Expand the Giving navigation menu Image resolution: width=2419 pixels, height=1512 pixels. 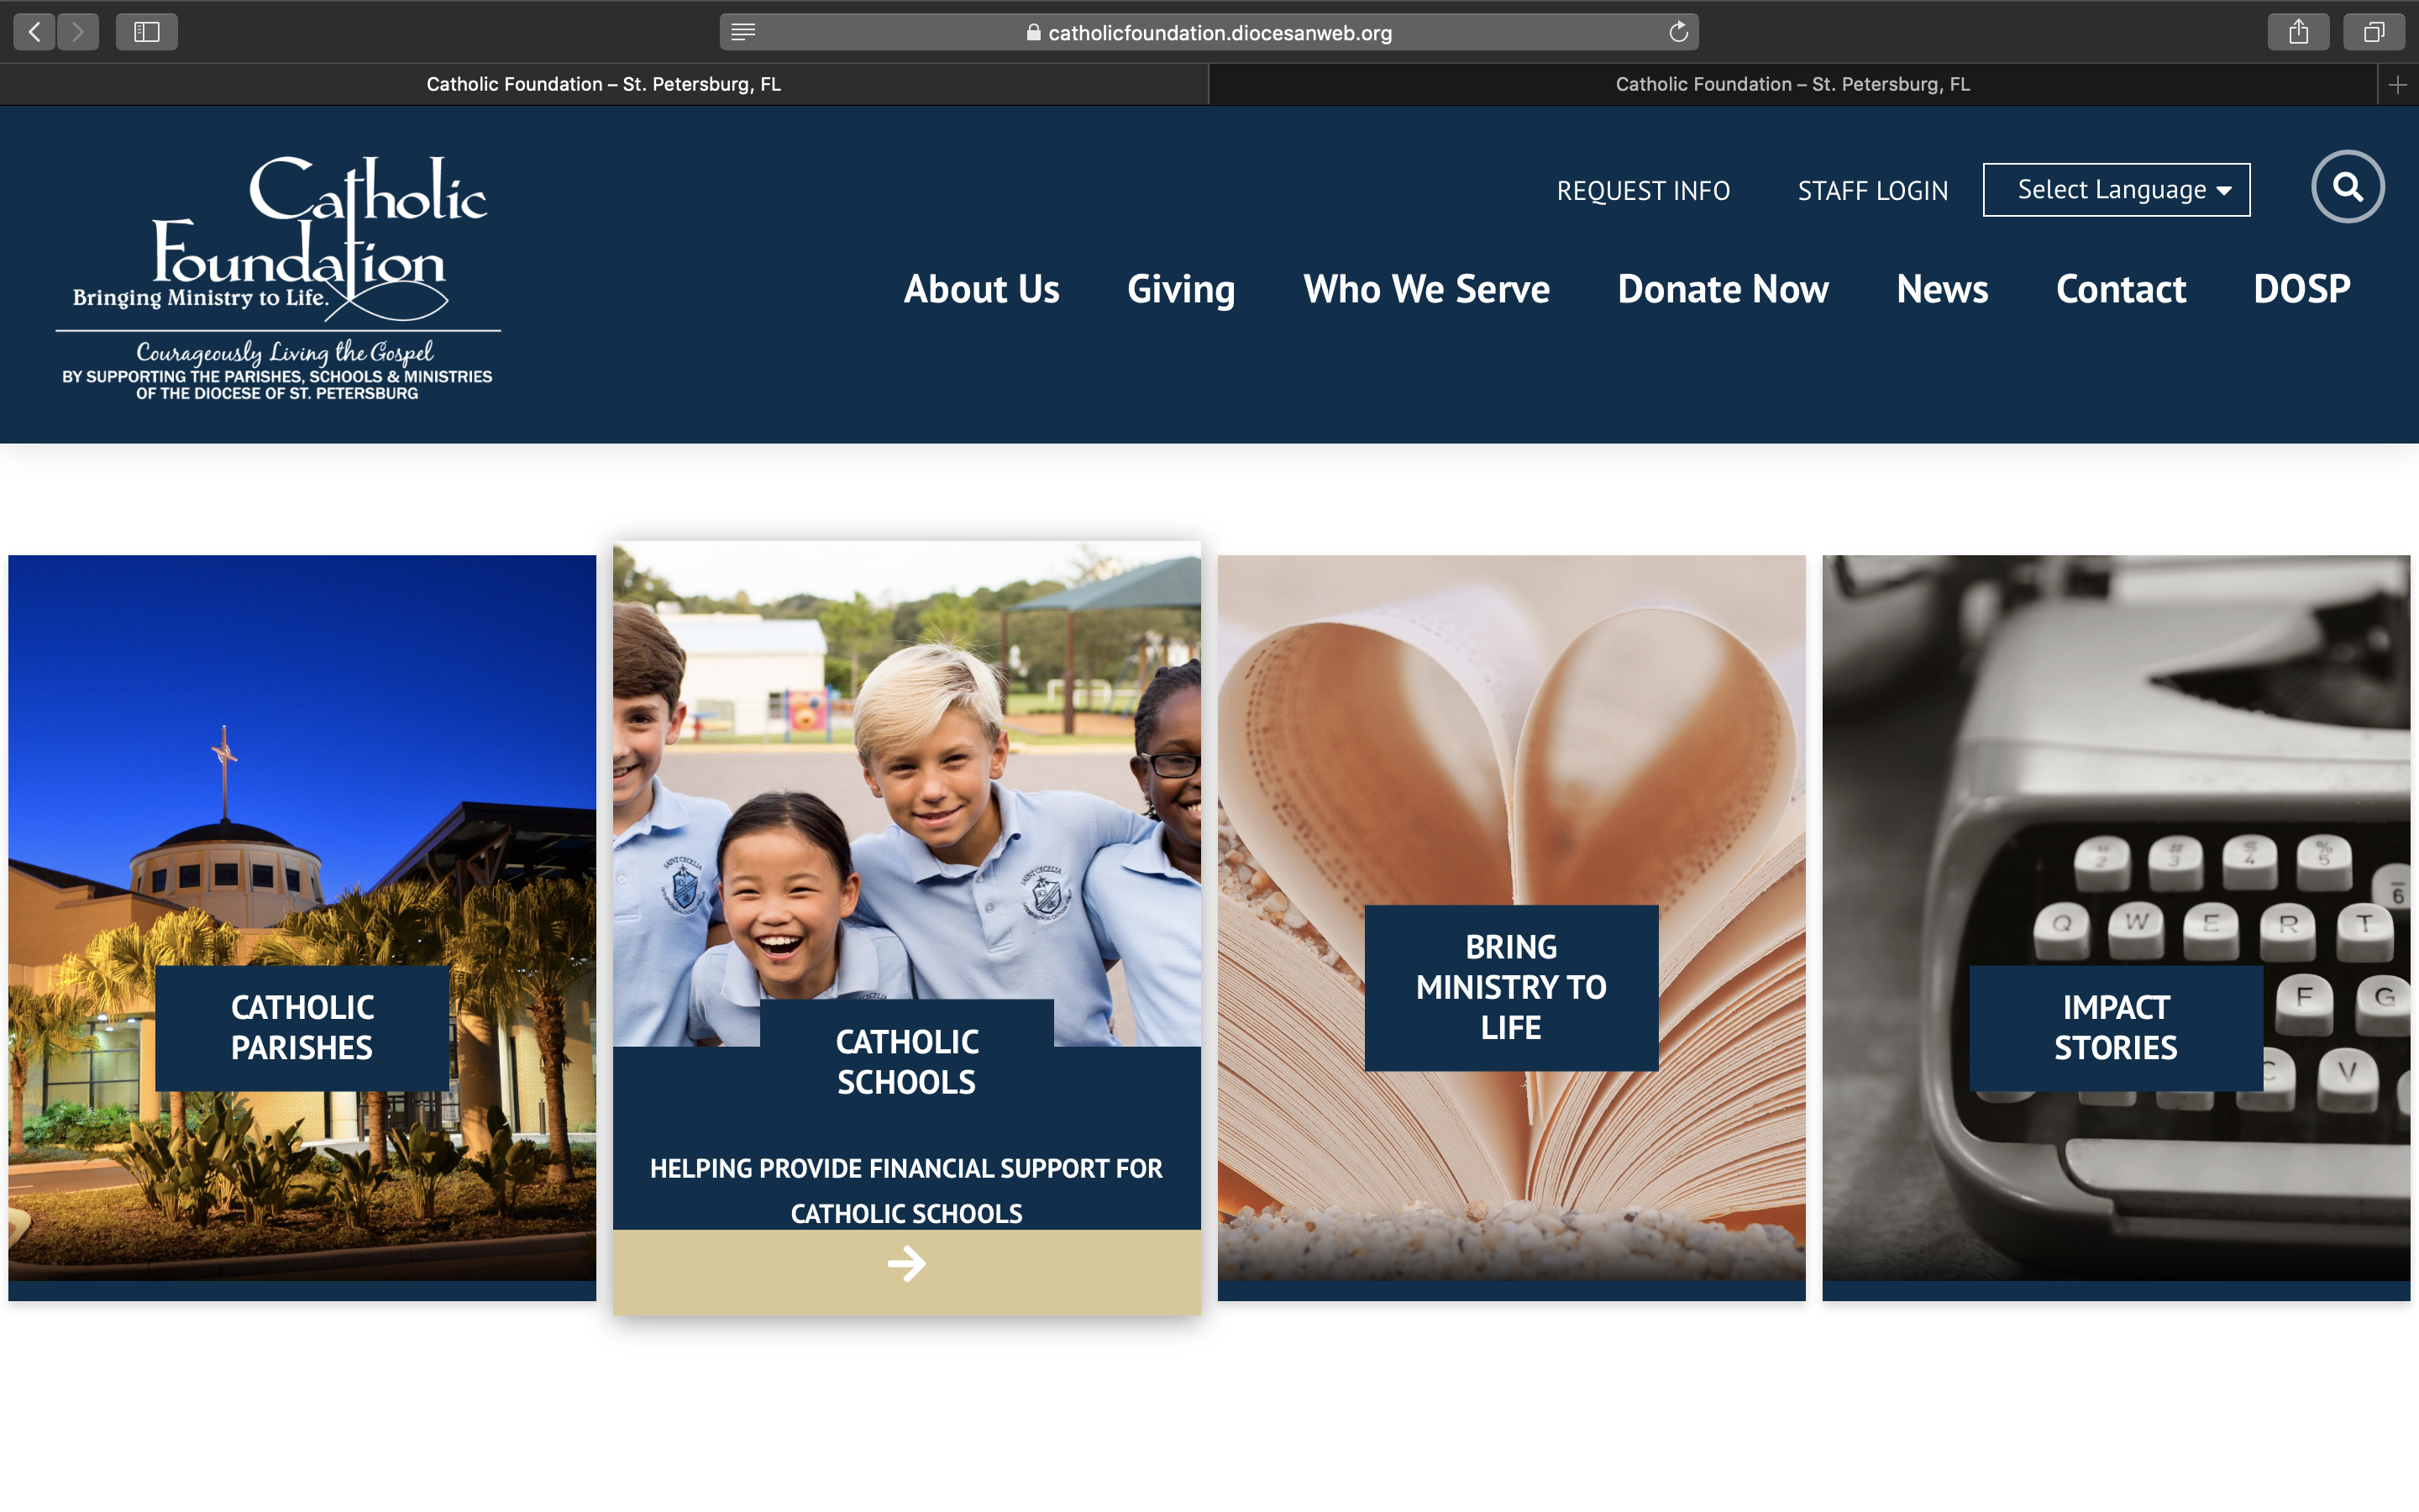click(1180, 289)
